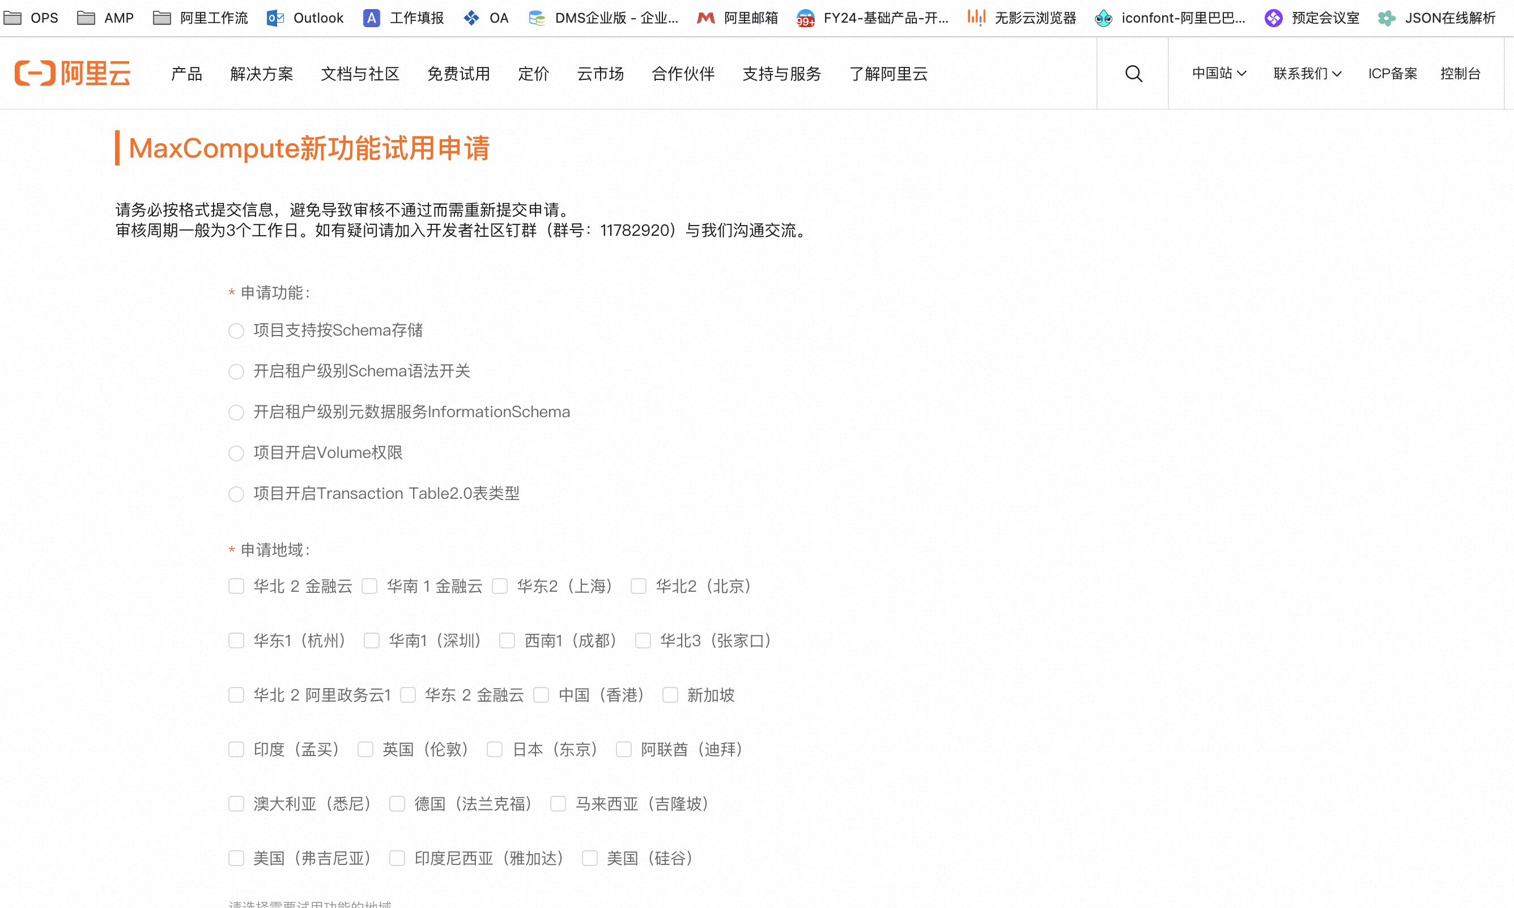
Task: Open the 云市场 navigation item
Action: [601, 74]
